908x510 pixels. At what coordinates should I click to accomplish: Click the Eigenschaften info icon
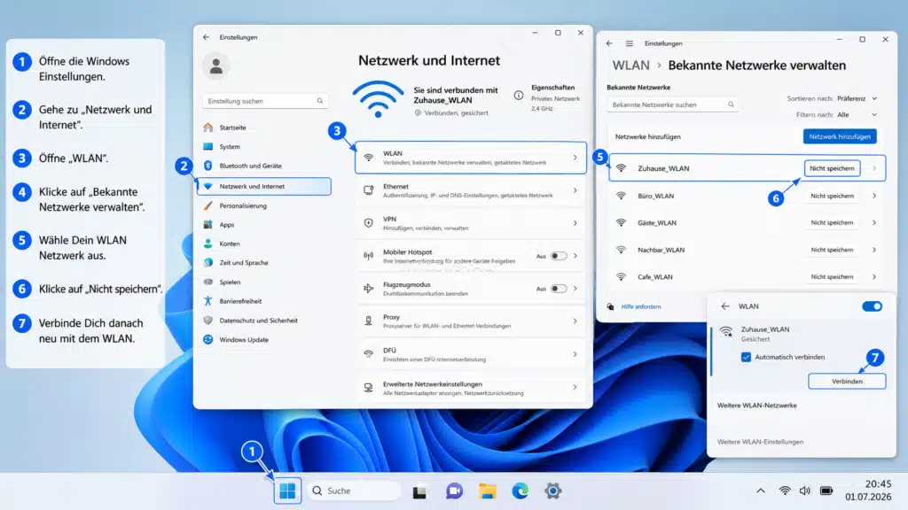pos(518,96)
